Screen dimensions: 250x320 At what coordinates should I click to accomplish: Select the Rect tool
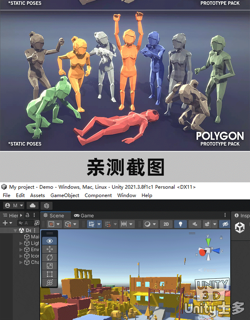(50, 274)
